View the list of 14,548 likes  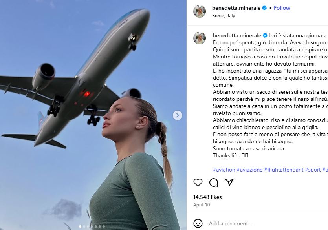coord(207,197)
